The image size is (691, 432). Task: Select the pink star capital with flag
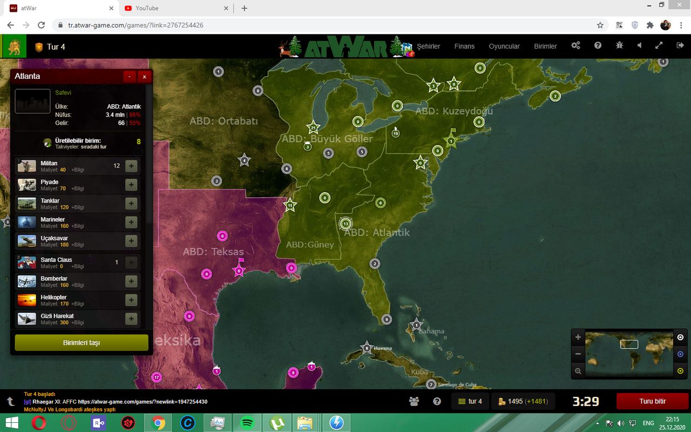[x=239, y=270]
